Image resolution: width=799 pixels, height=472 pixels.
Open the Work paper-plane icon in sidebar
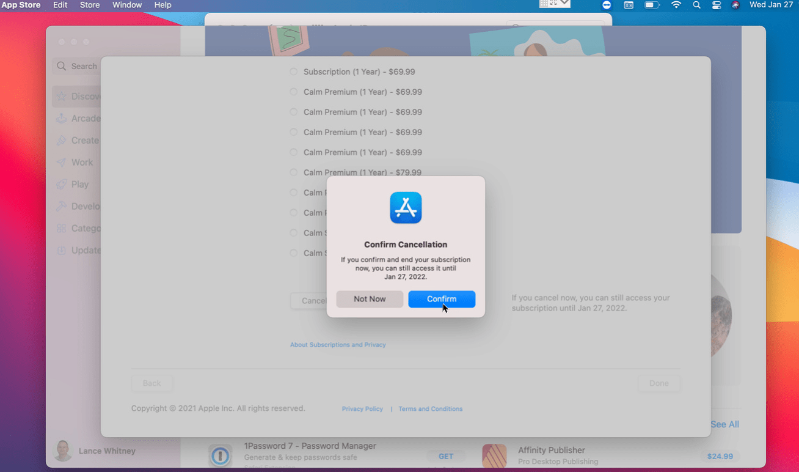click(x=61, y=162)
